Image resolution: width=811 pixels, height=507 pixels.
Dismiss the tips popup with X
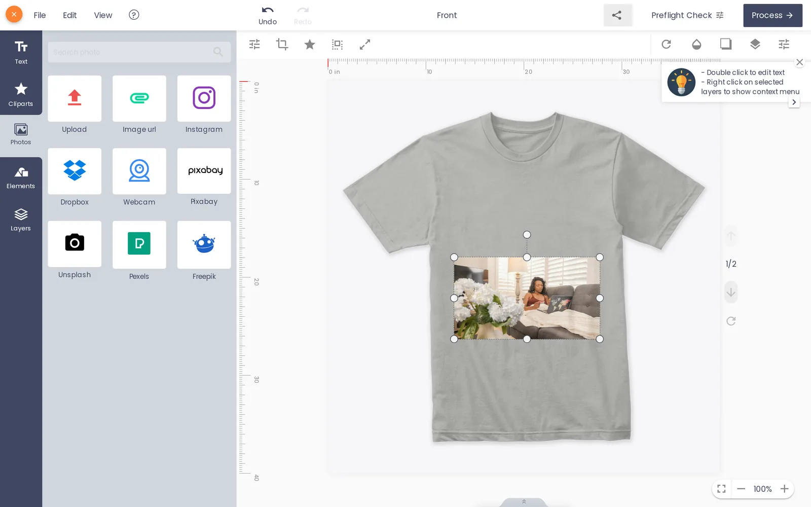[x=799, y=62]
